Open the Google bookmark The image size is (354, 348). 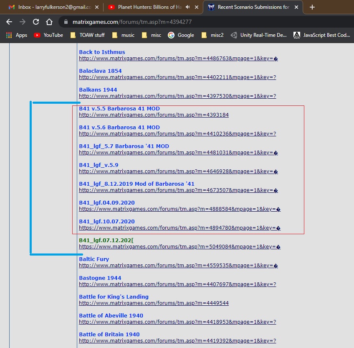pyautogui.click(x=181, y=35)
